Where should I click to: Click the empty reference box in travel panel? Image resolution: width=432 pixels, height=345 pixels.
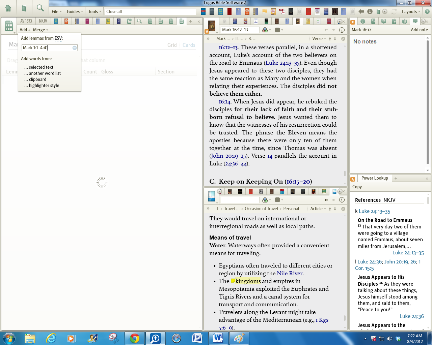point(240,200)
